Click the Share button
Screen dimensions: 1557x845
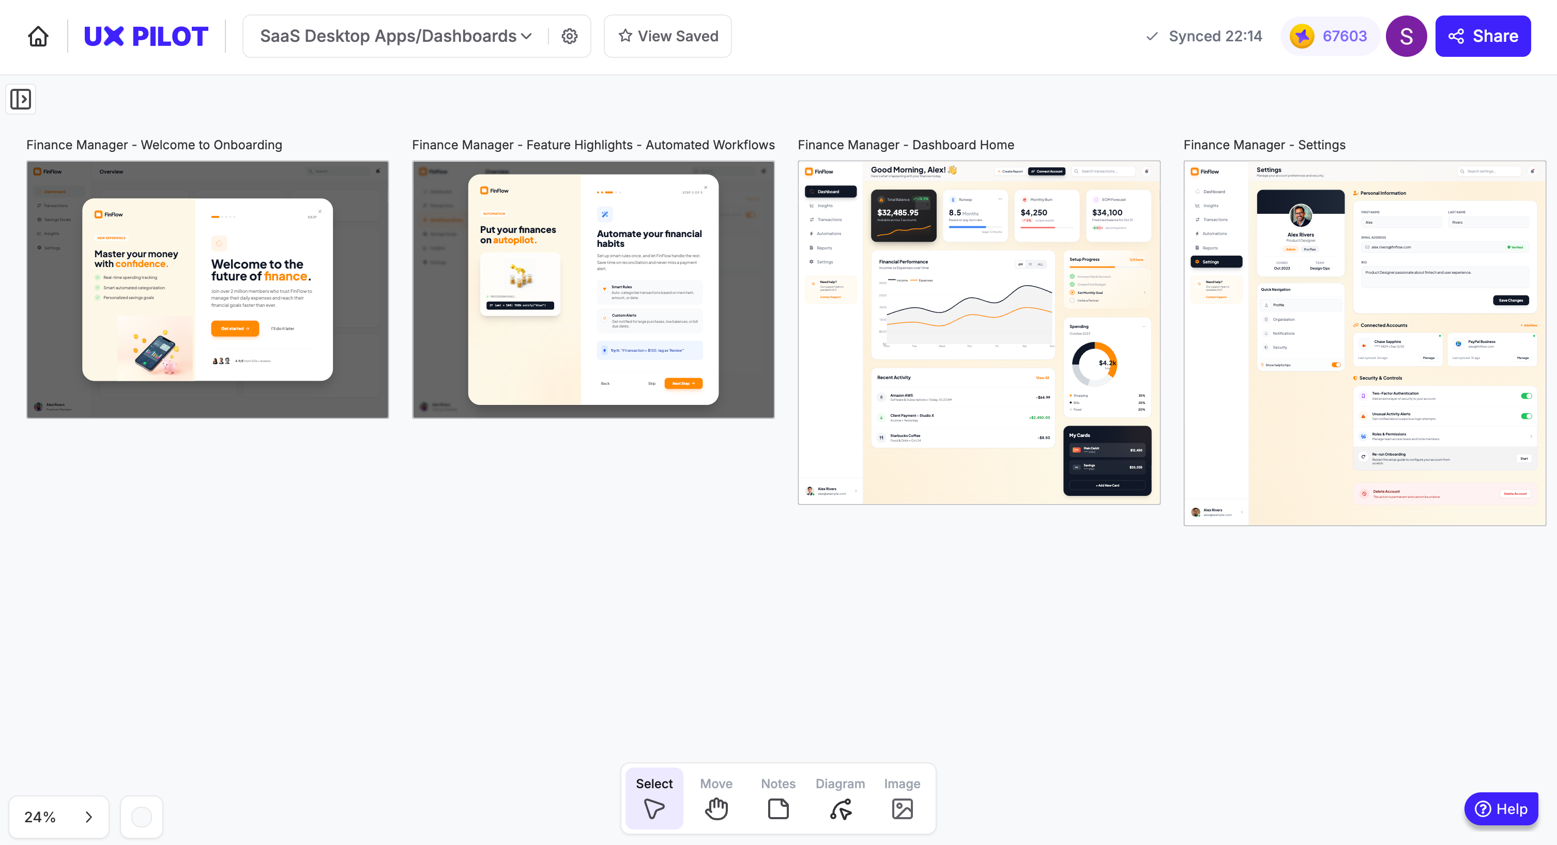[1483, 36]
